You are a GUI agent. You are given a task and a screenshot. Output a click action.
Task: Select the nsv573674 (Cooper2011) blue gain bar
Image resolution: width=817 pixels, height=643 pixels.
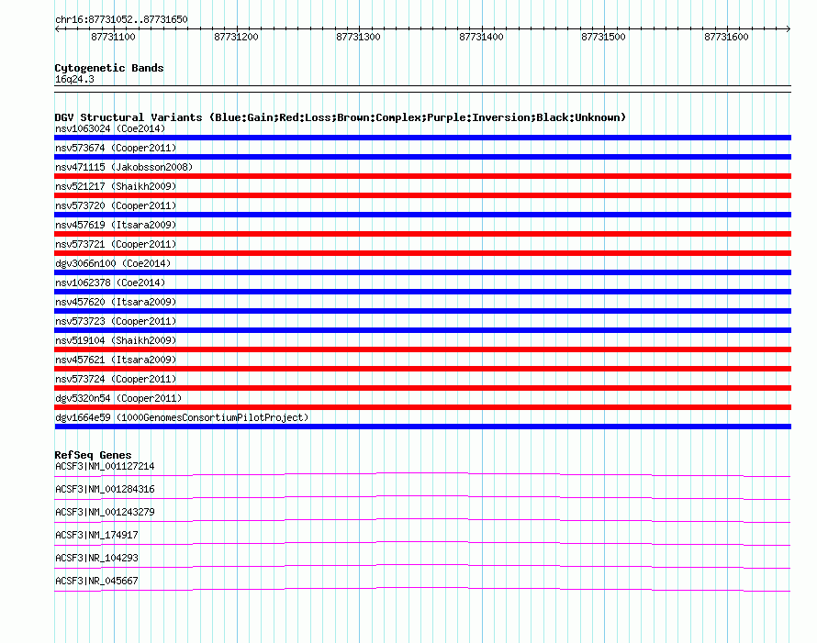(422, 157)
